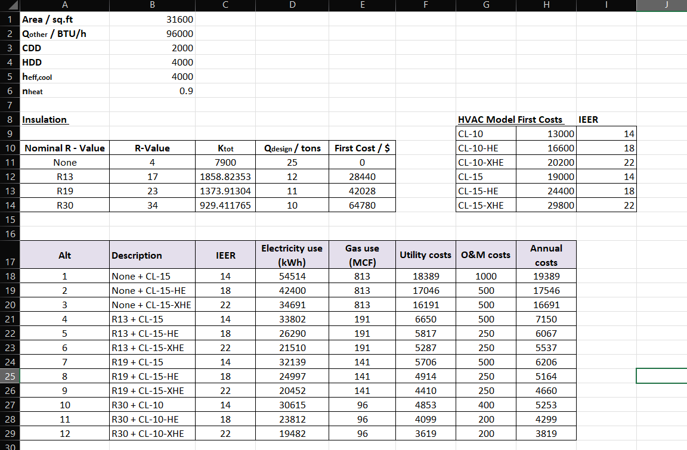The width and height of the screenshot is (687, 450).
Task: Select row 25 using its row header
Action: click(10, 376)
